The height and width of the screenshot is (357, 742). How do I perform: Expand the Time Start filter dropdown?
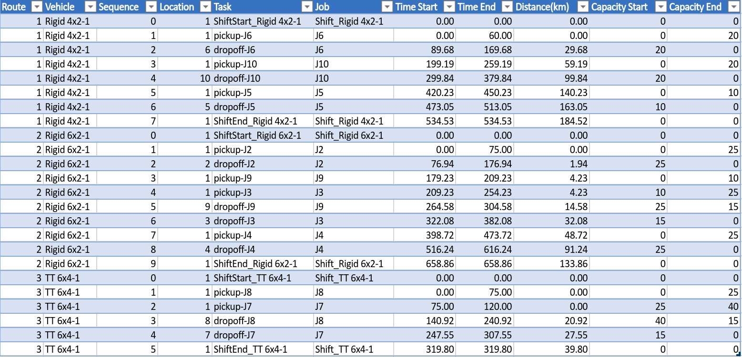coord(448,7)
